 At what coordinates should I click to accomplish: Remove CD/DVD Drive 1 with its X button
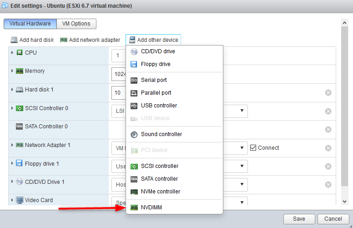328,185
